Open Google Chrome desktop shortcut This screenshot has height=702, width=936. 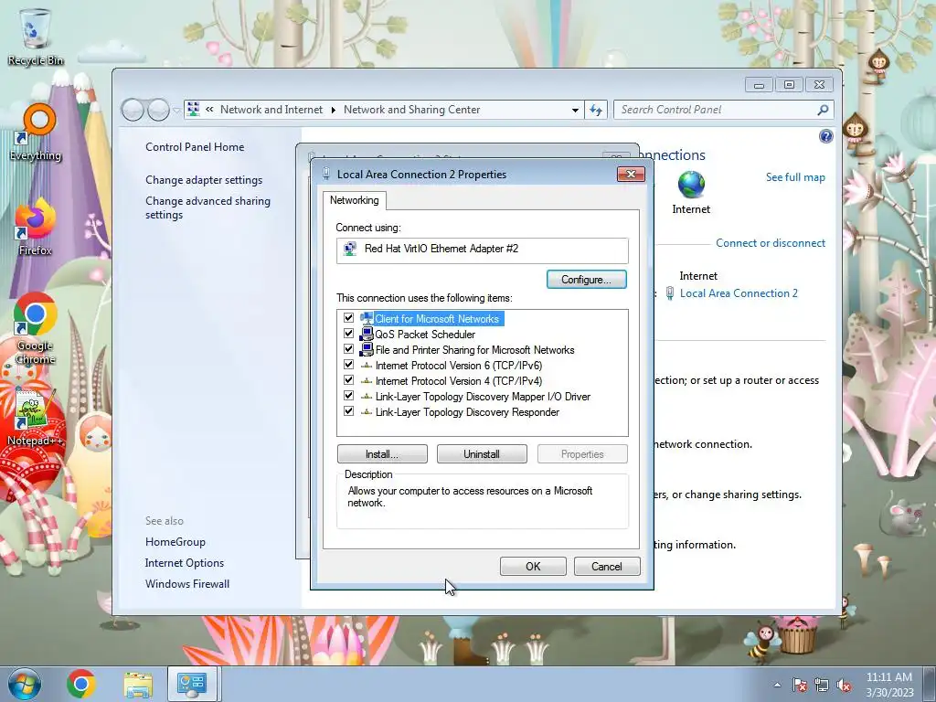point(36,328)
